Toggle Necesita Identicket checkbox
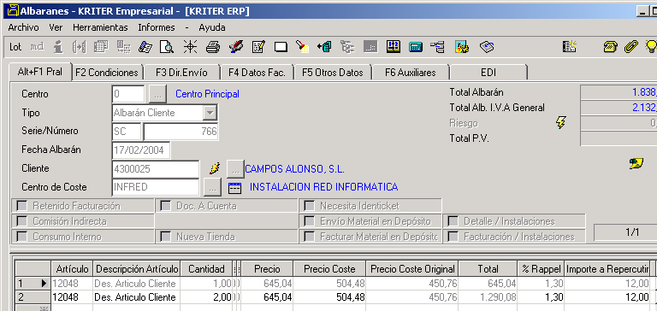 pos(309,206)
